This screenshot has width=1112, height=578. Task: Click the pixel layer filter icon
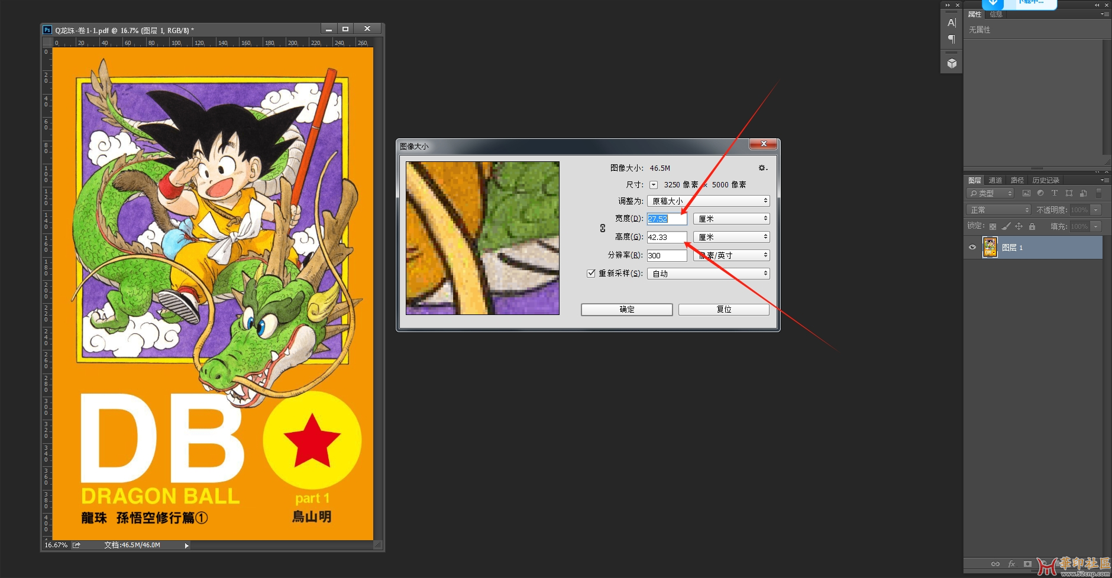pos(1026,193)
